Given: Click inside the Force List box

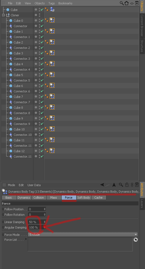Looking at the screenshot, I should (80, 244).
